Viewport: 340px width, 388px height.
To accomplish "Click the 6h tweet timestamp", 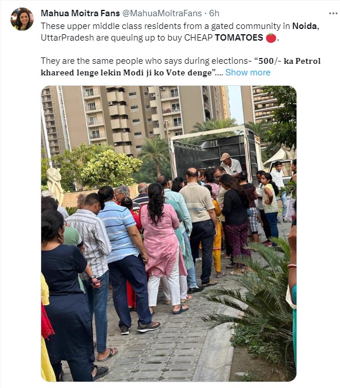I will click(214, 13).
